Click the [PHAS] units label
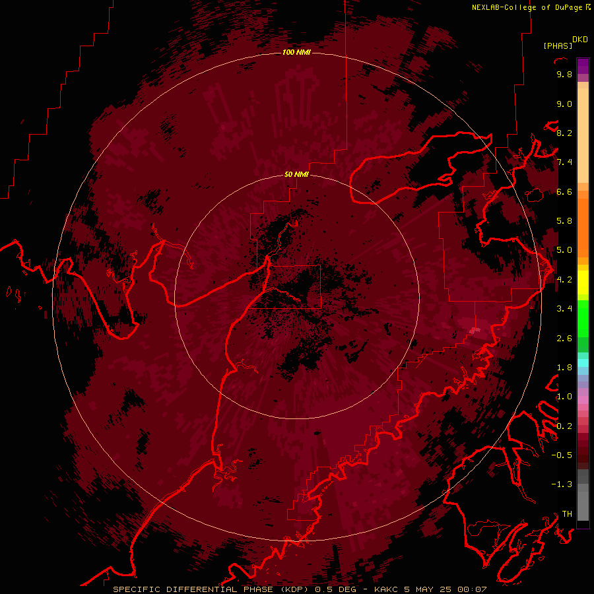Viewport: 594px width, 594px height. click(558, 46)
